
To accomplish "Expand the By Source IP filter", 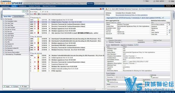I will tap(4, 38).
